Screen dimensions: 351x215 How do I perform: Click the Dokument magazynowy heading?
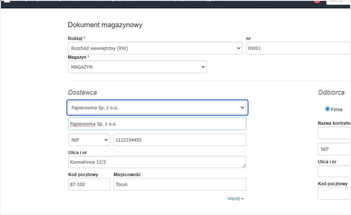[105, 25]
